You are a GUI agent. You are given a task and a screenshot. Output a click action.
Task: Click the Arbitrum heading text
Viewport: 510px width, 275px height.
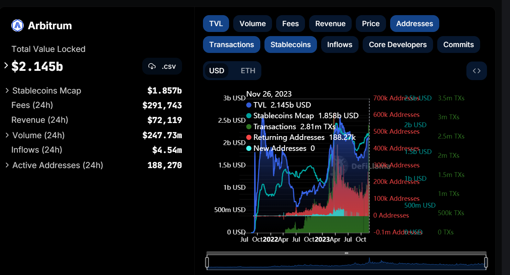50,26
